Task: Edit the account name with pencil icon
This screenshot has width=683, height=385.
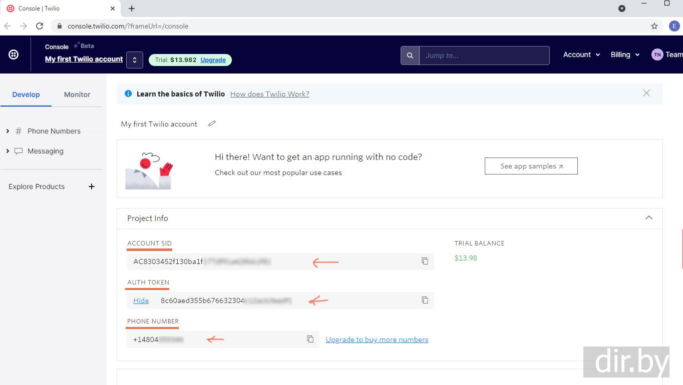Action: coord(212,123)
